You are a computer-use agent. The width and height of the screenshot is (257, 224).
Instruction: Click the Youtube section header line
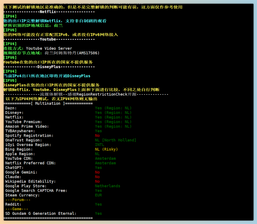point(49,39)
